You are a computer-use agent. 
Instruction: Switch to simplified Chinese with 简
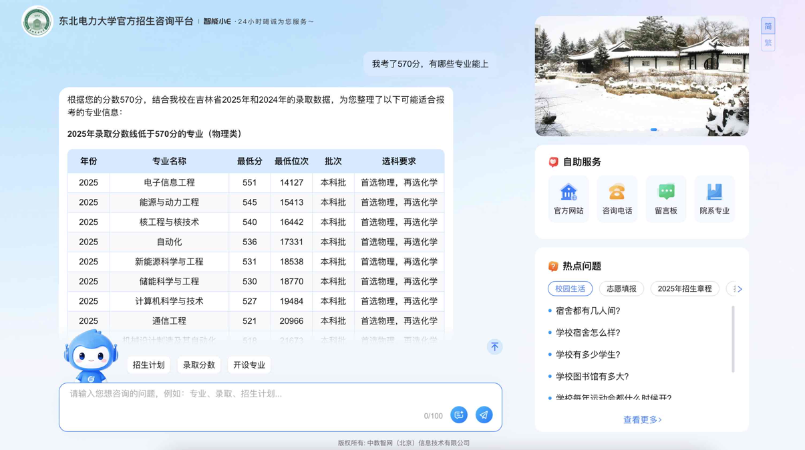tap(768, 26)
